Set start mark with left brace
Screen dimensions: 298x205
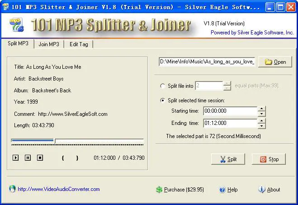click(x=63, y=158)
